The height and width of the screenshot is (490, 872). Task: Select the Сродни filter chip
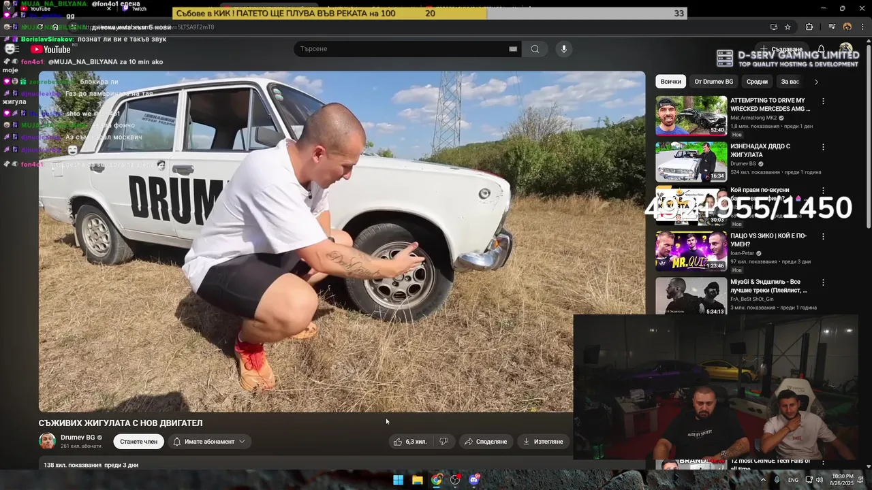point(757,82)
